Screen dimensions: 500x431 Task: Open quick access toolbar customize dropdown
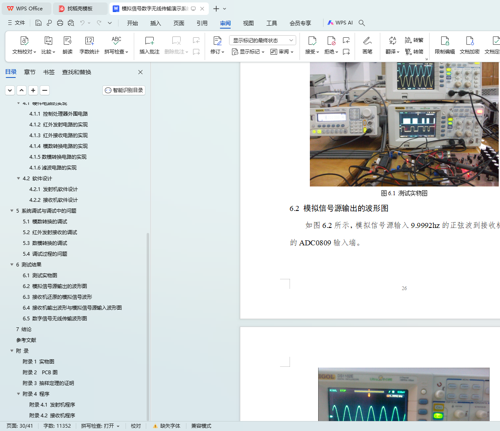[110, 23]
